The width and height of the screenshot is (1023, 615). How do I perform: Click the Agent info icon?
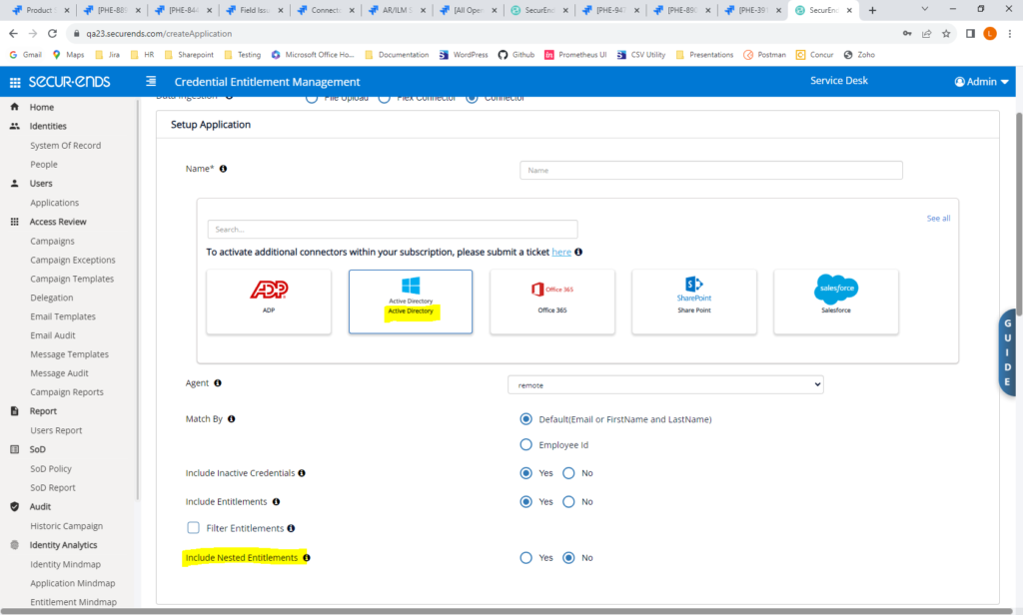pyautogui.click(x=218, y=383)
